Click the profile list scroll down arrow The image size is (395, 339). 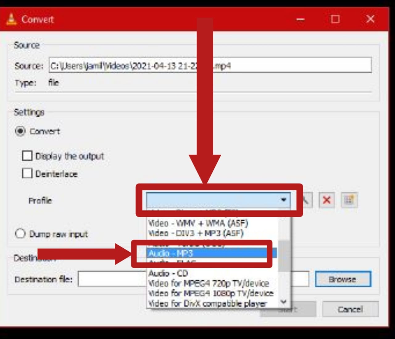click(284, 302)
